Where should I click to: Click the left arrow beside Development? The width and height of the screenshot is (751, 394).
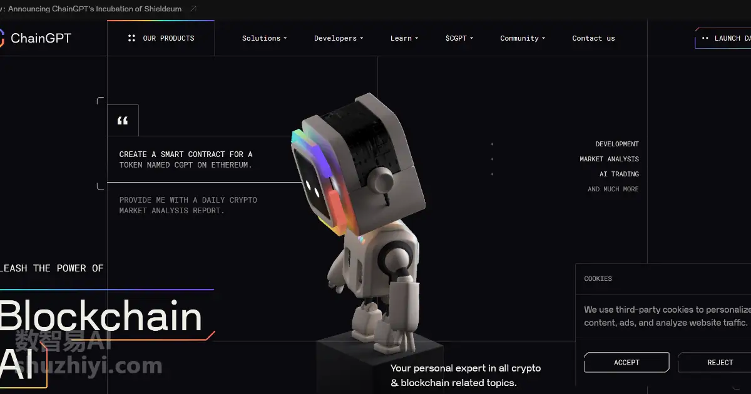pos(492,144)
